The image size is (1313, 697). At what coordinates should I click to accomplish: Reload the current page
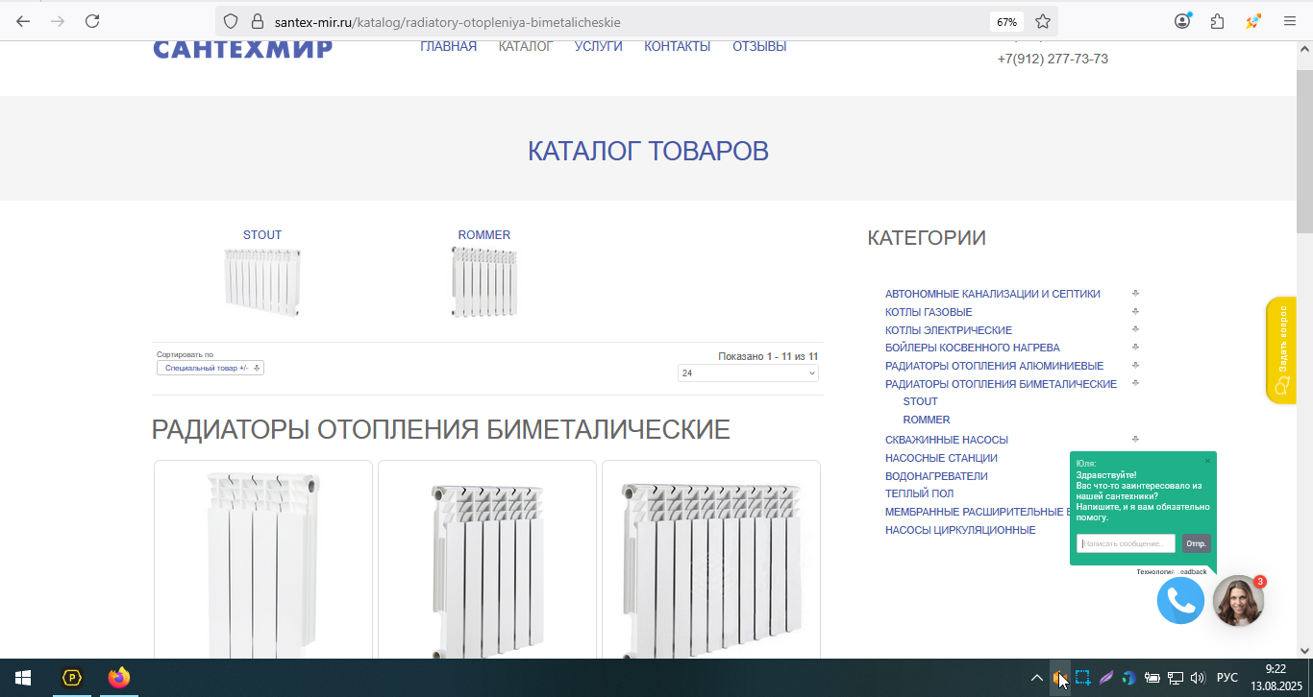click(92, 21)
